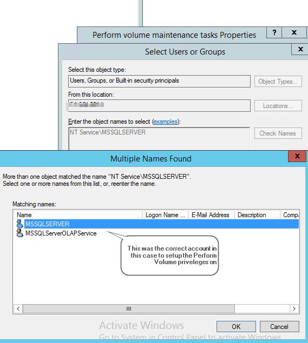
Task: Click the object type field
Action: [x=159, y=81]
